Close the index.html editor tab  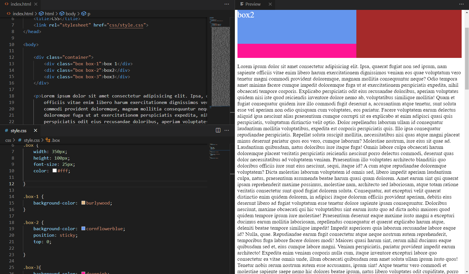click(36, 4)
